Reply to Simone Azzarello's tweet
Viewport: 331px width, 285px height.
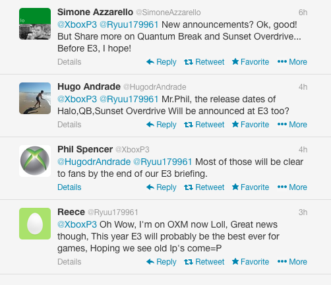pyautogui.click(x=162, y=62)
